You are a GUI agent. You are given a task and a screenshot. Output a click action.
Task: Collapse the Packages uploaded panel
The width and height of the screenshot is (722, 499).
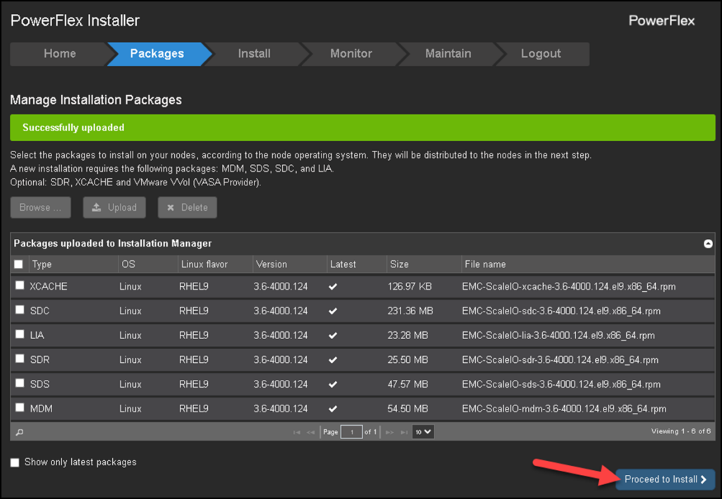[x=708, y=243]
